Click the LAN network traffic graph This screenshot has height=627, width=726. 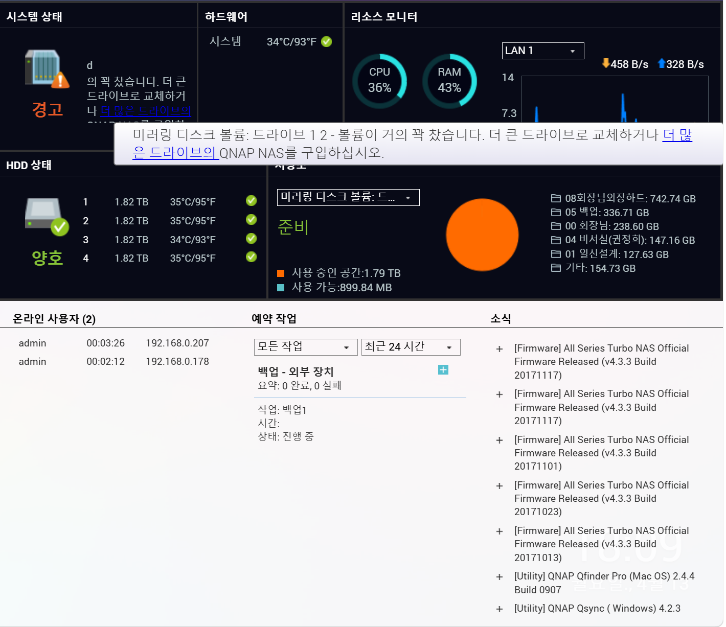[x=615, y=99]
